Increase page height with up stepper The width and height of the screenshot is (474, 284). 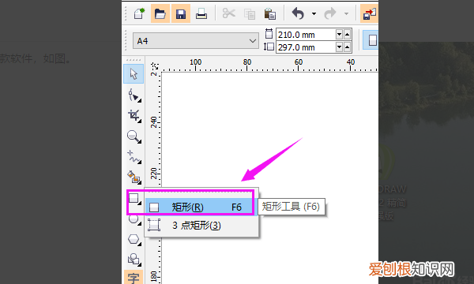tap(347, 47)
